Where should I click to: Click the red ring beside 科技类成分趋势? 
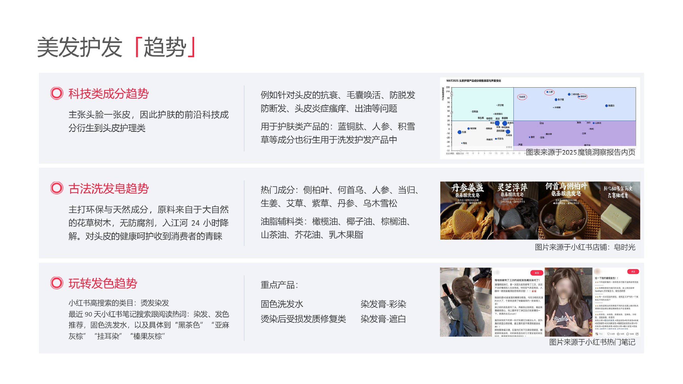[x=57, y=93]
